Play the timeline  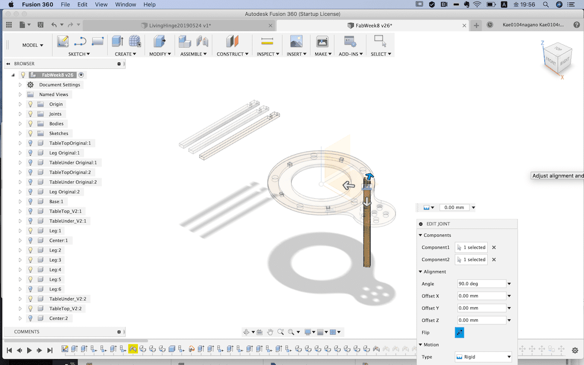(29, 350)
